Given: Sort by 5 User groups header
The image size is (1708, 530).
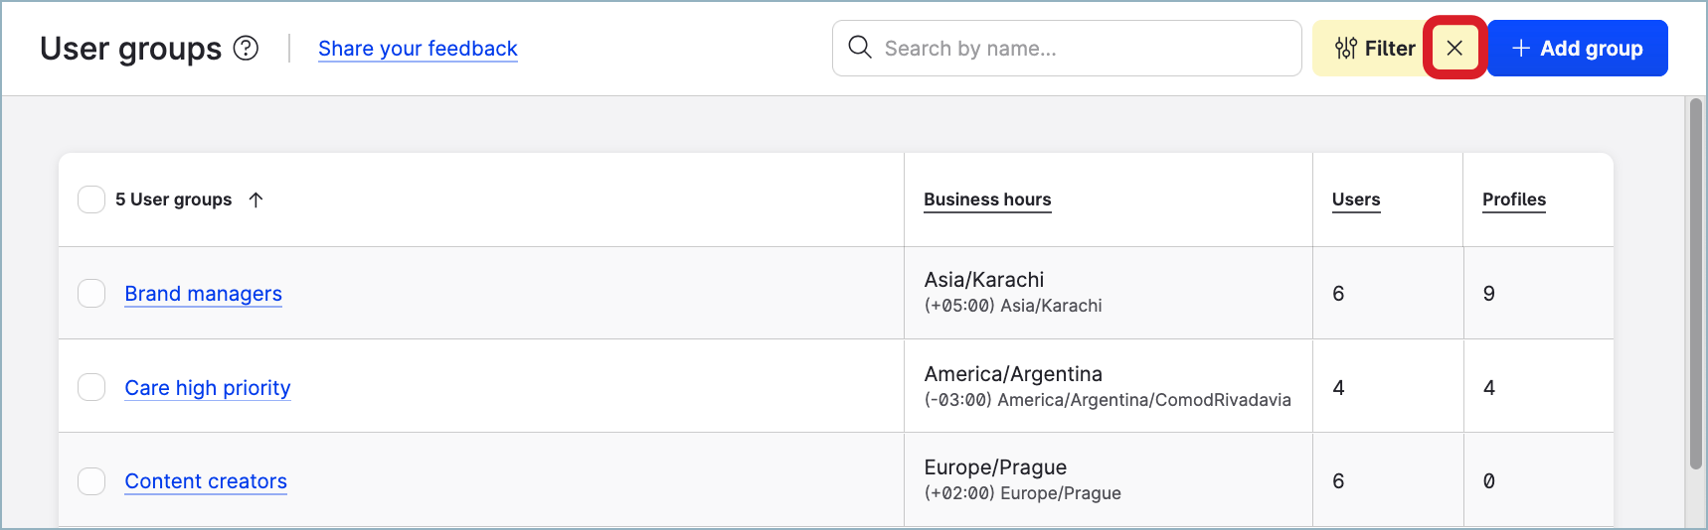Looking at the screenshot, I should 173,199.
